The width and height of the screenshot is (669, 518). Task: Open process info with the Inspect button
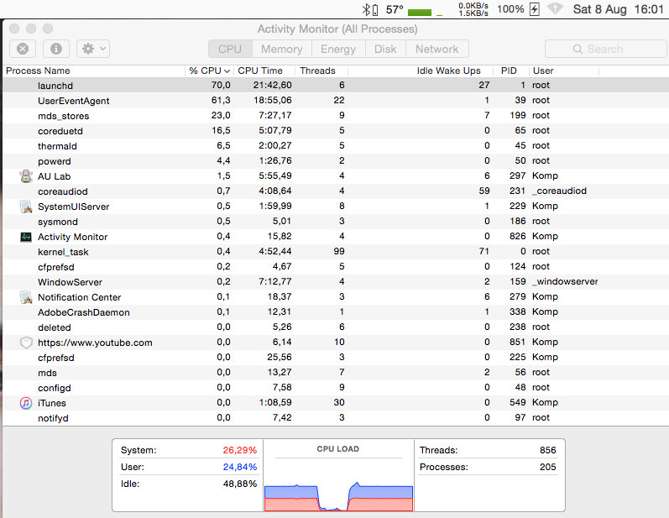click(x=56, y=49)
